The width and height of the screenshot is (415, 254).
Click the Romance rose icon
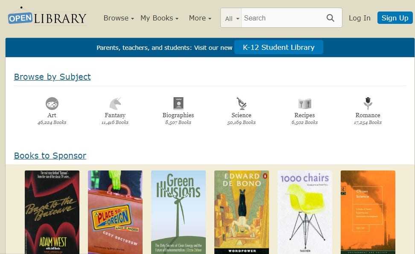pos(368,104)
